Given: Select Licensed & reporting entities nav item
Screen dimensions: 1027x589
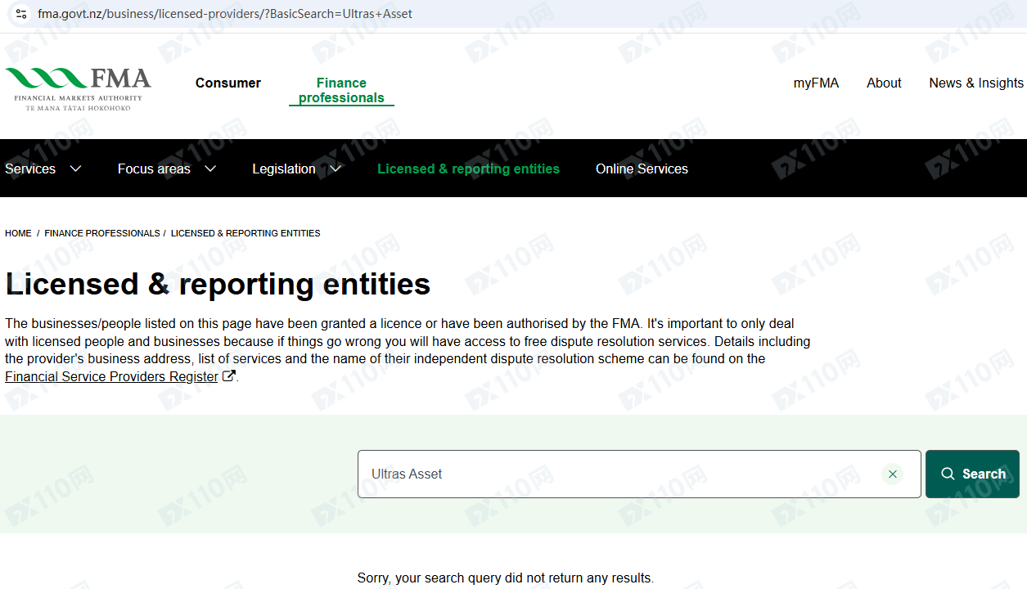Looking at the screenshot, I should (x=468, y=169).
